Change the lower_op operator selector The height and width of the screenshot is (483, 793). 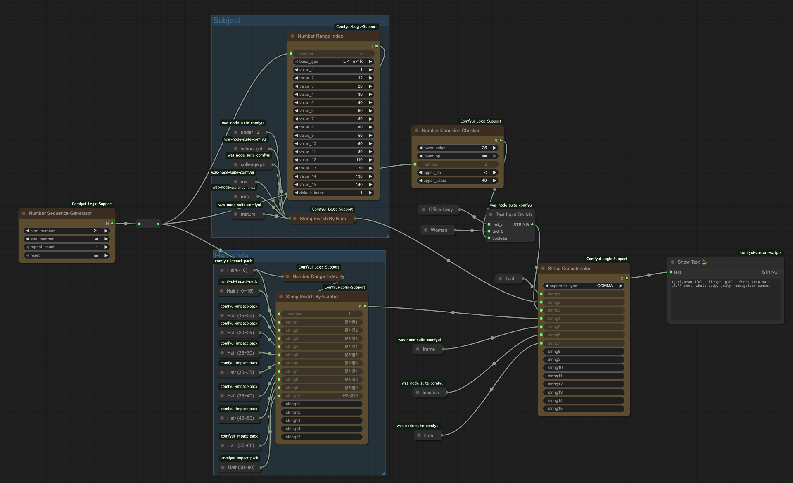point(457,156)
